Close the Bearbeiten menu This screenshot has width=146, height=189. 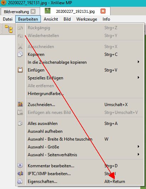tap(28, 19)
